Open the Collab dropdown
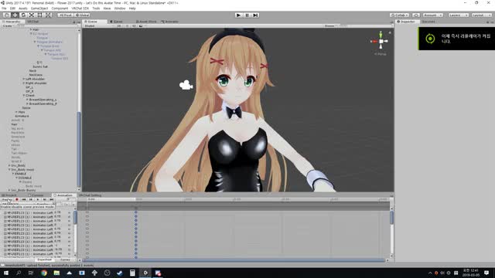Viewport: 495px width, 278px height. coord(400,15)
